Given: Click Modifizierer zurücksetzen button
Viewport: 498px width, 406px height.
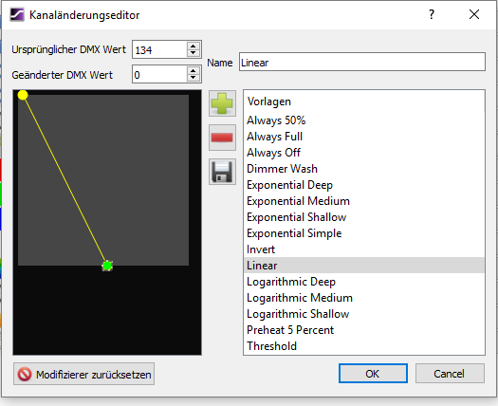Looking at the screenshot, I should point(83,375).
